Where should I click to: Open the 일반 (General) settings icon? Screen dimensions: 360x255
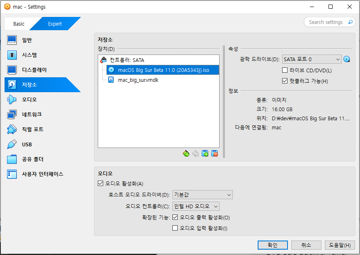click(12, 40)
